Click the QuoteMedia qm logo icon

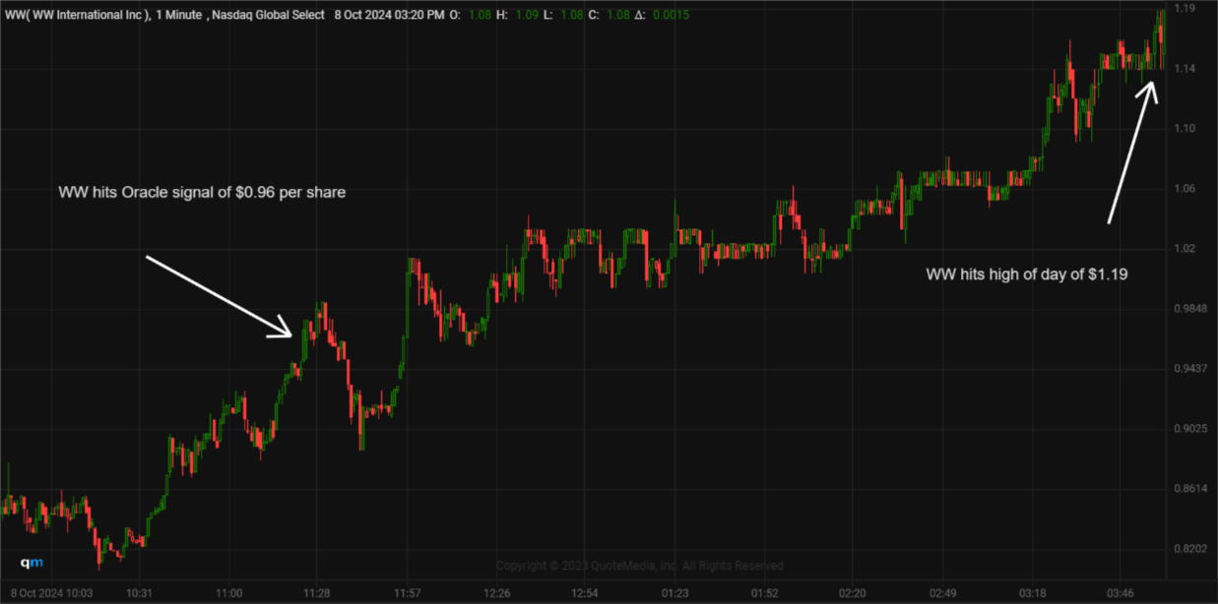[x=32, y=563]
